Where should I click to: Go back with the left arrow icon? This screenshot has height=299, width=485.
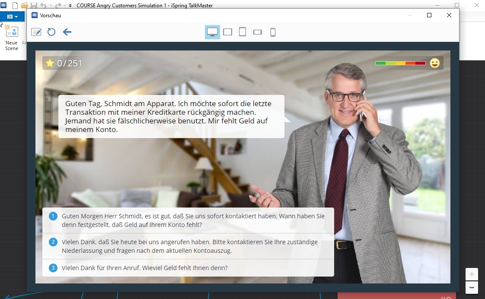pyautogui.click(x=67, y=32)
